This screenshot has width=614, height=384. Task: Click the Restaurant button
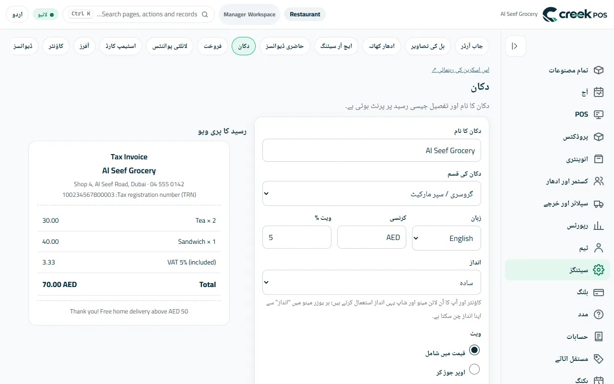[305, 14]
